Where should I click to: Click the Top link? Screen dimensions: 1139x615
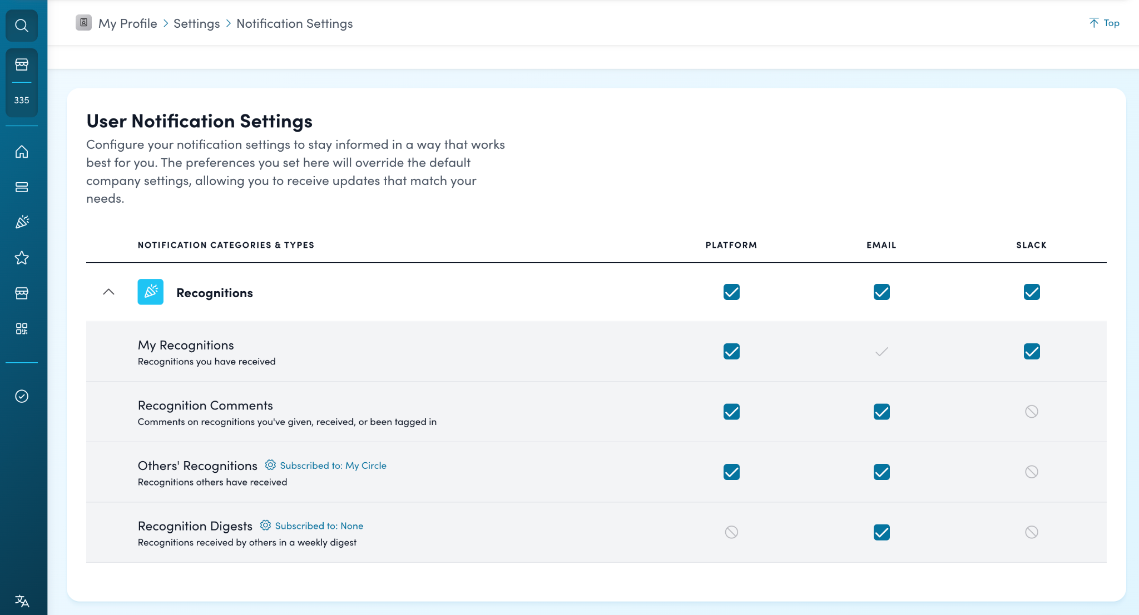[x=1104, y=23]
